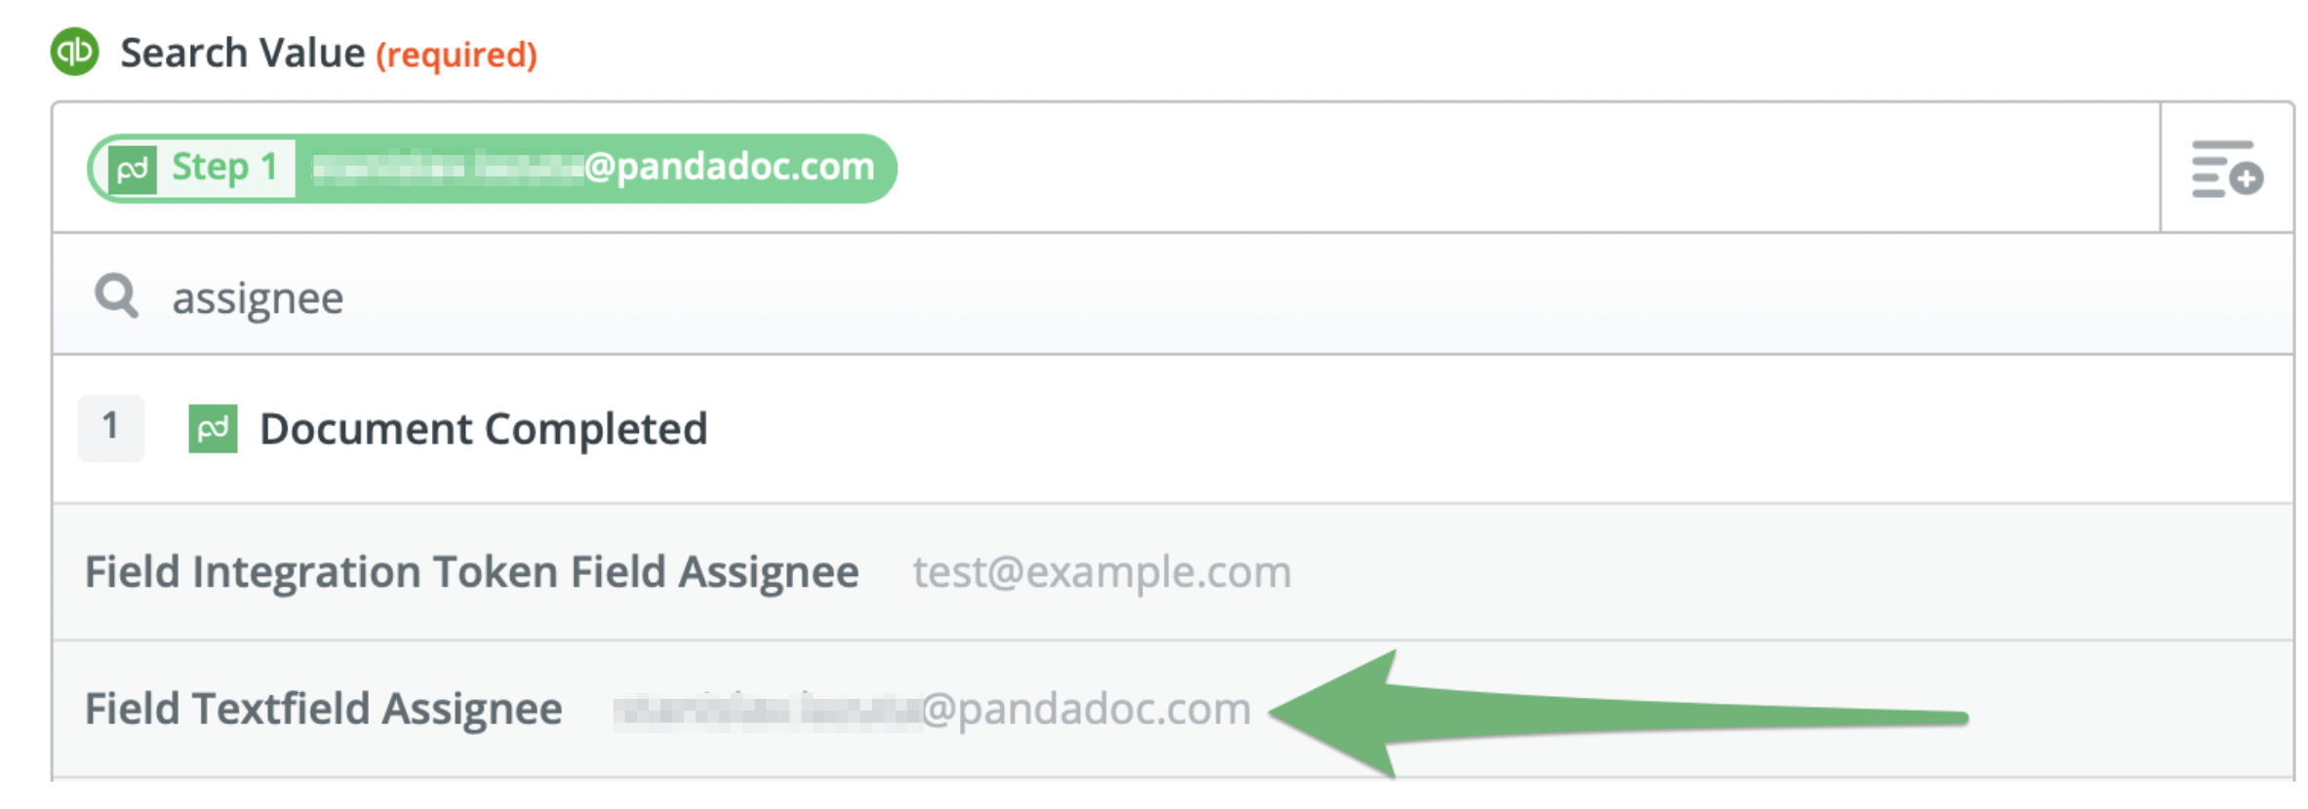Click the QuickBooks icon beside Search Value
Image resolution: width=2308 pixels, height=809 pixels.
point(75,52)
